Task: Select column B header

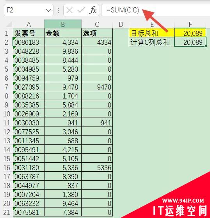Action: 63,24
